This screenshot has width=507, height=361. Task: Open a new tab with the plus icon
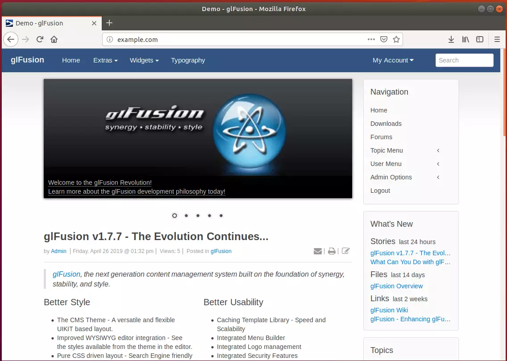[x=109, y=23]
